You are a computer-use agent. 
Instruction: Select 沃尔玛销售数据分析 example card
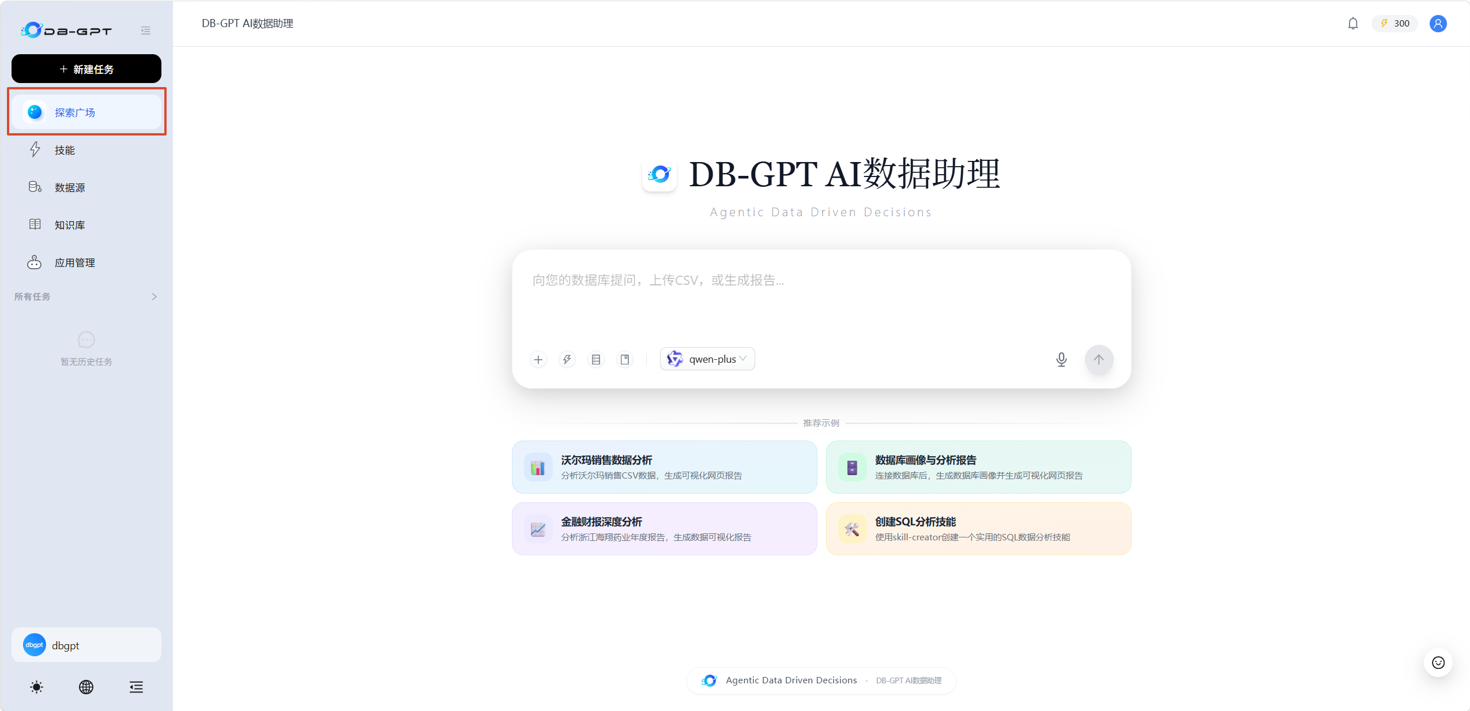pyautogui.click(x=664, y=467)
